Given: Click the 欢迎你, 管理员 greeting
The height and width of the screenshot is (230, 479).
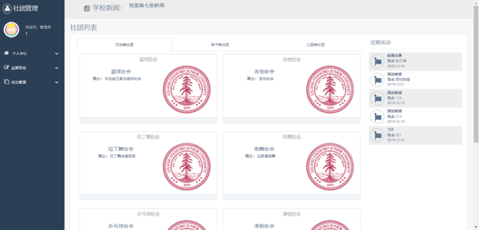Looking at the screenshot, I should [38, 27].
